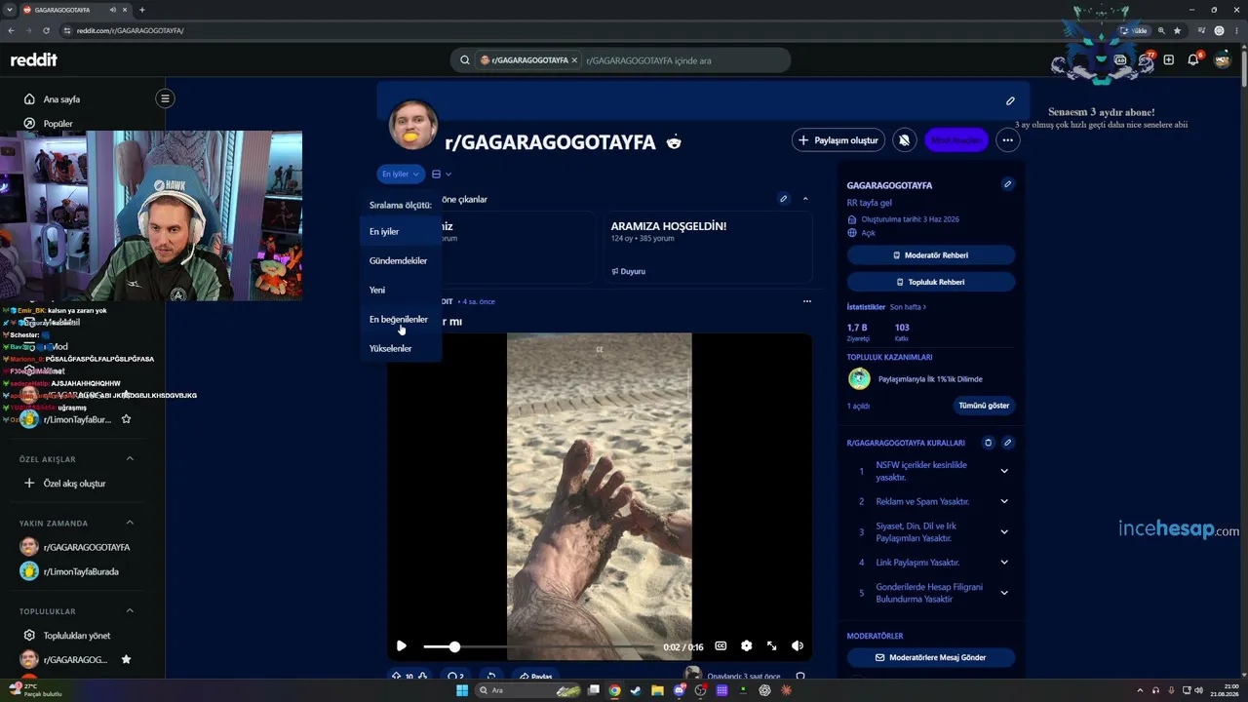Toggle community notification bell off
The height and width of the screenshot is (702, 1248).
904,140
